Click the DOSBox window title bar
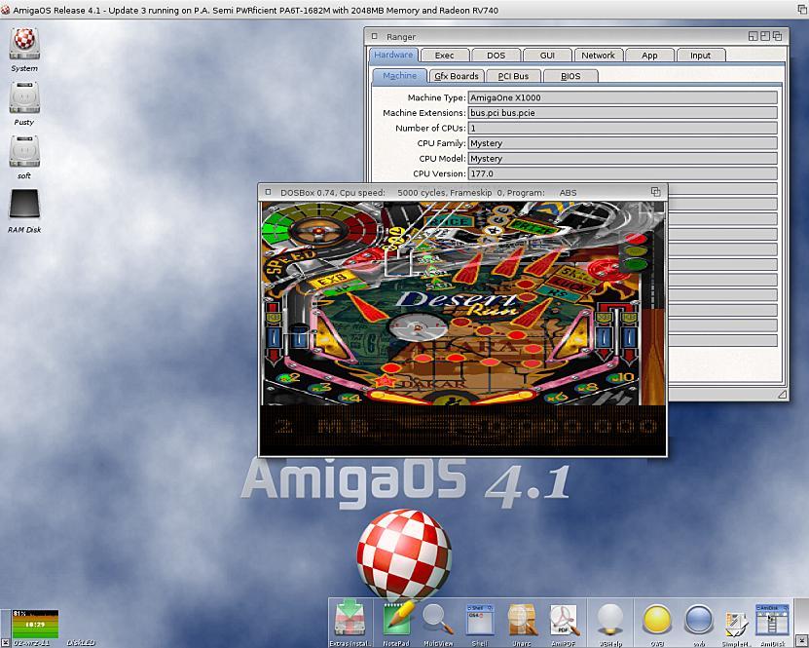This screenshot has height=648, width=809. click(x=458, y=192)
